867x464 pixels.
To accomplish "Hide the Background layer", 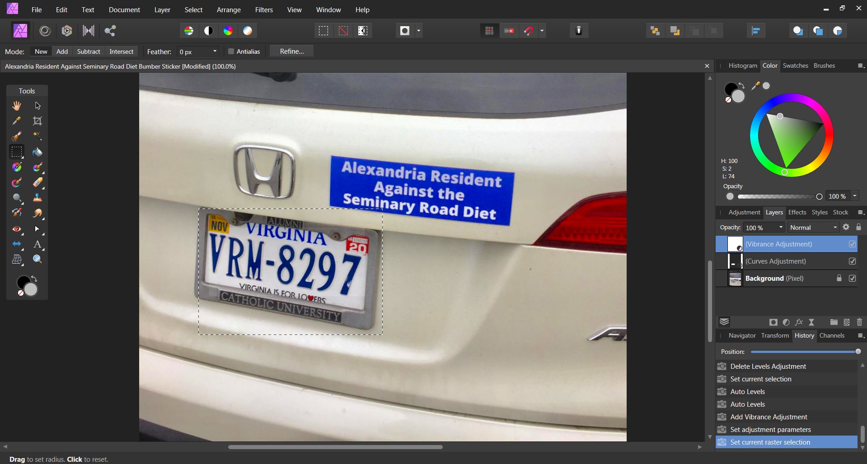I will pyautogui.click(x=852, y=278).
